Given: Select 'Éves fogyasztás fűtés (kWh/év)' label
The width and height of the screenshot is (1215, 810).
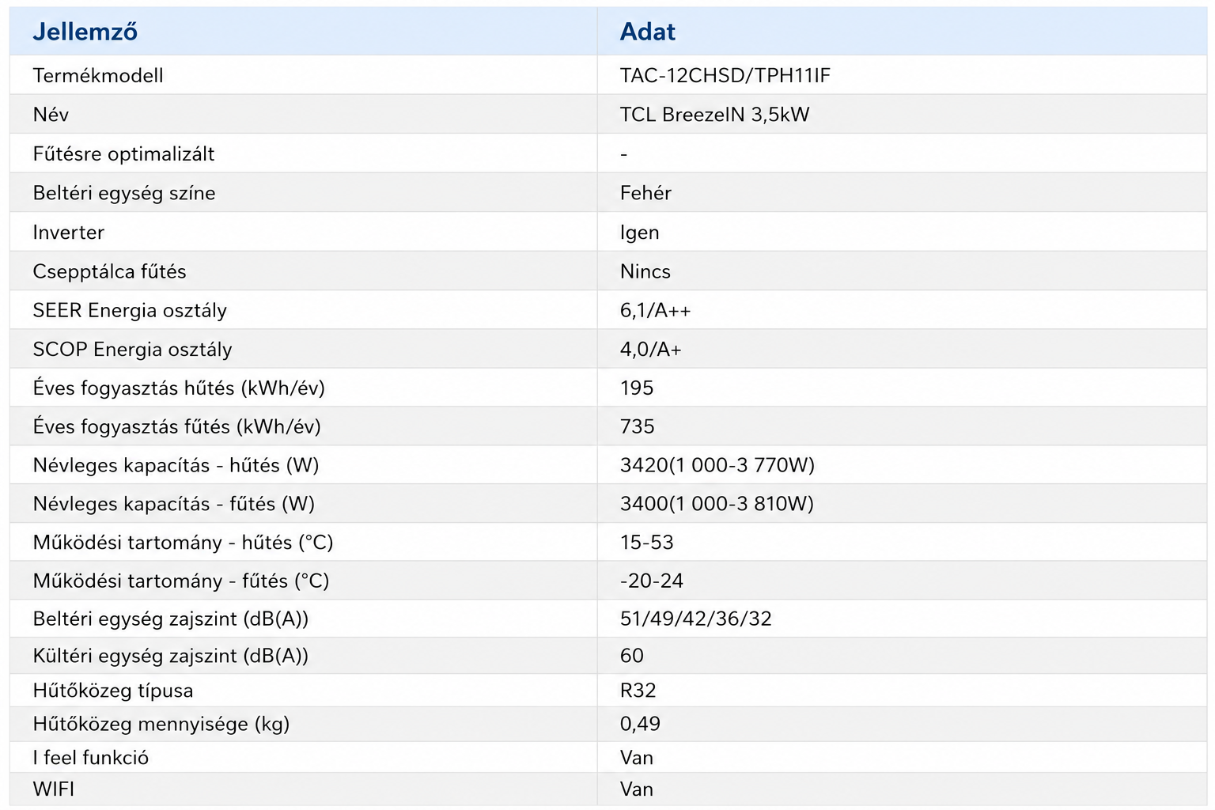Looking at the screenshot, I should click(x=176, y=426).
